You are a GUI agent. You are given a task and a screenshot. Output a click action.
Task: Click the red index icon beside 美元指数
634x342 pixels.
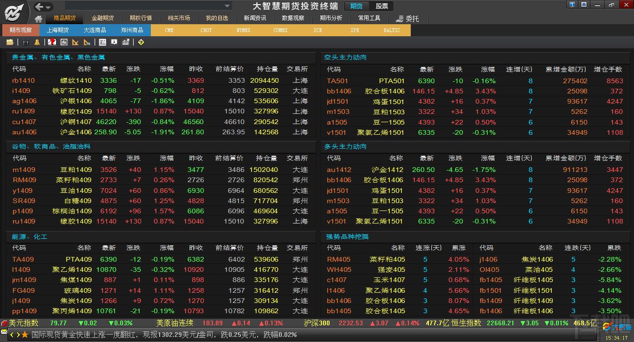[x=4, y=323]
